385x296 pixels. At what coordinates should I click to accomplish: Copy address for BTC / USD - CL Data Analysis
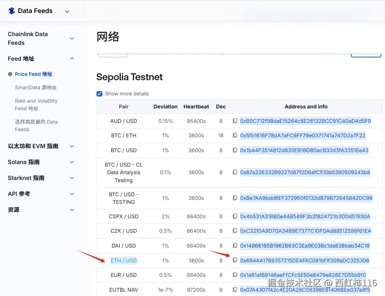click(x=235, y=172)
